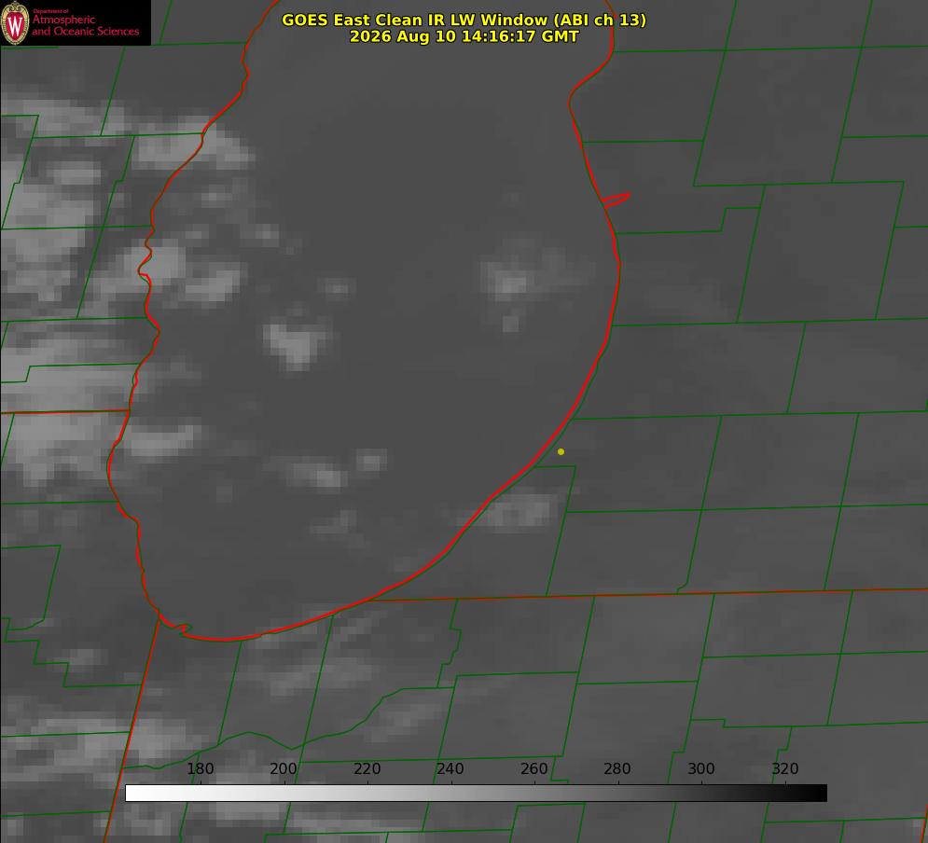This screenshot has height=843, width=928.
Task: Set colorbar position below the 260 tick
Action: [534, 794]
